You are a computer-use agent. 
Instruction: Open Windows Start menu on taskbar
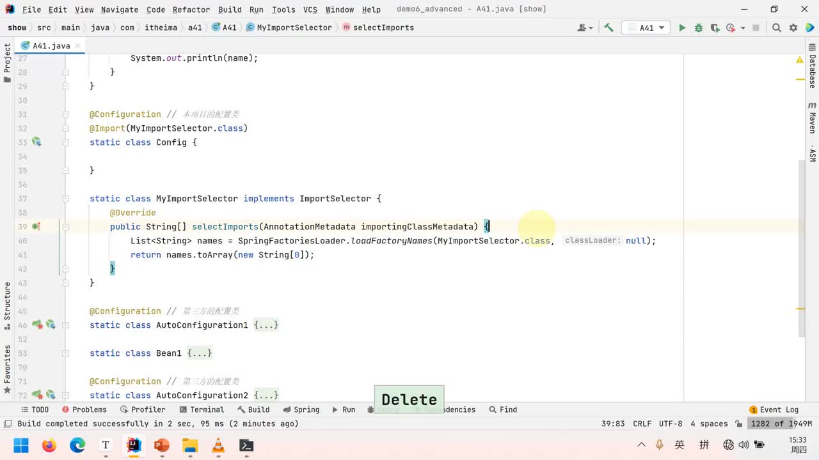coord(21,445)
